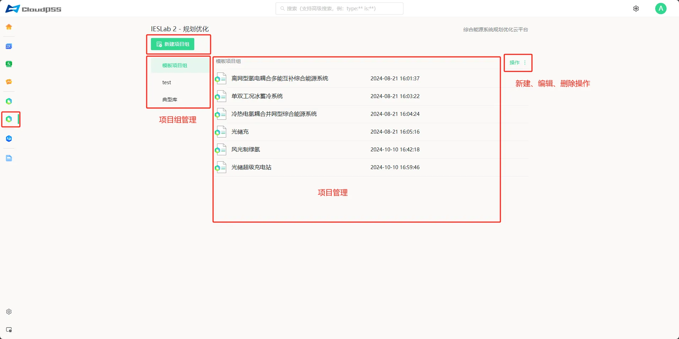Screen dimensions: 679x339
Task: Click the top-right settings gear icon
Action: point(636,8)
